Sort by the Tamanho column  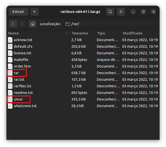pyautogui.click(x=83, y=33)
